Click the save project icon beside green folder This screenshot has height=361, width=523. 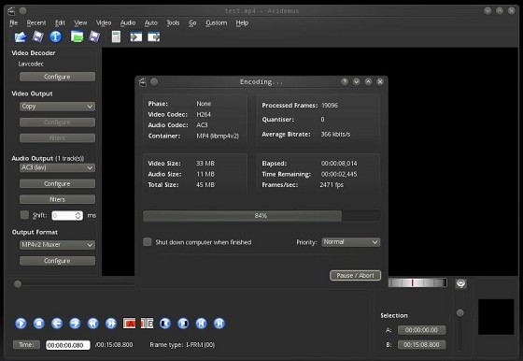[94, 36]
